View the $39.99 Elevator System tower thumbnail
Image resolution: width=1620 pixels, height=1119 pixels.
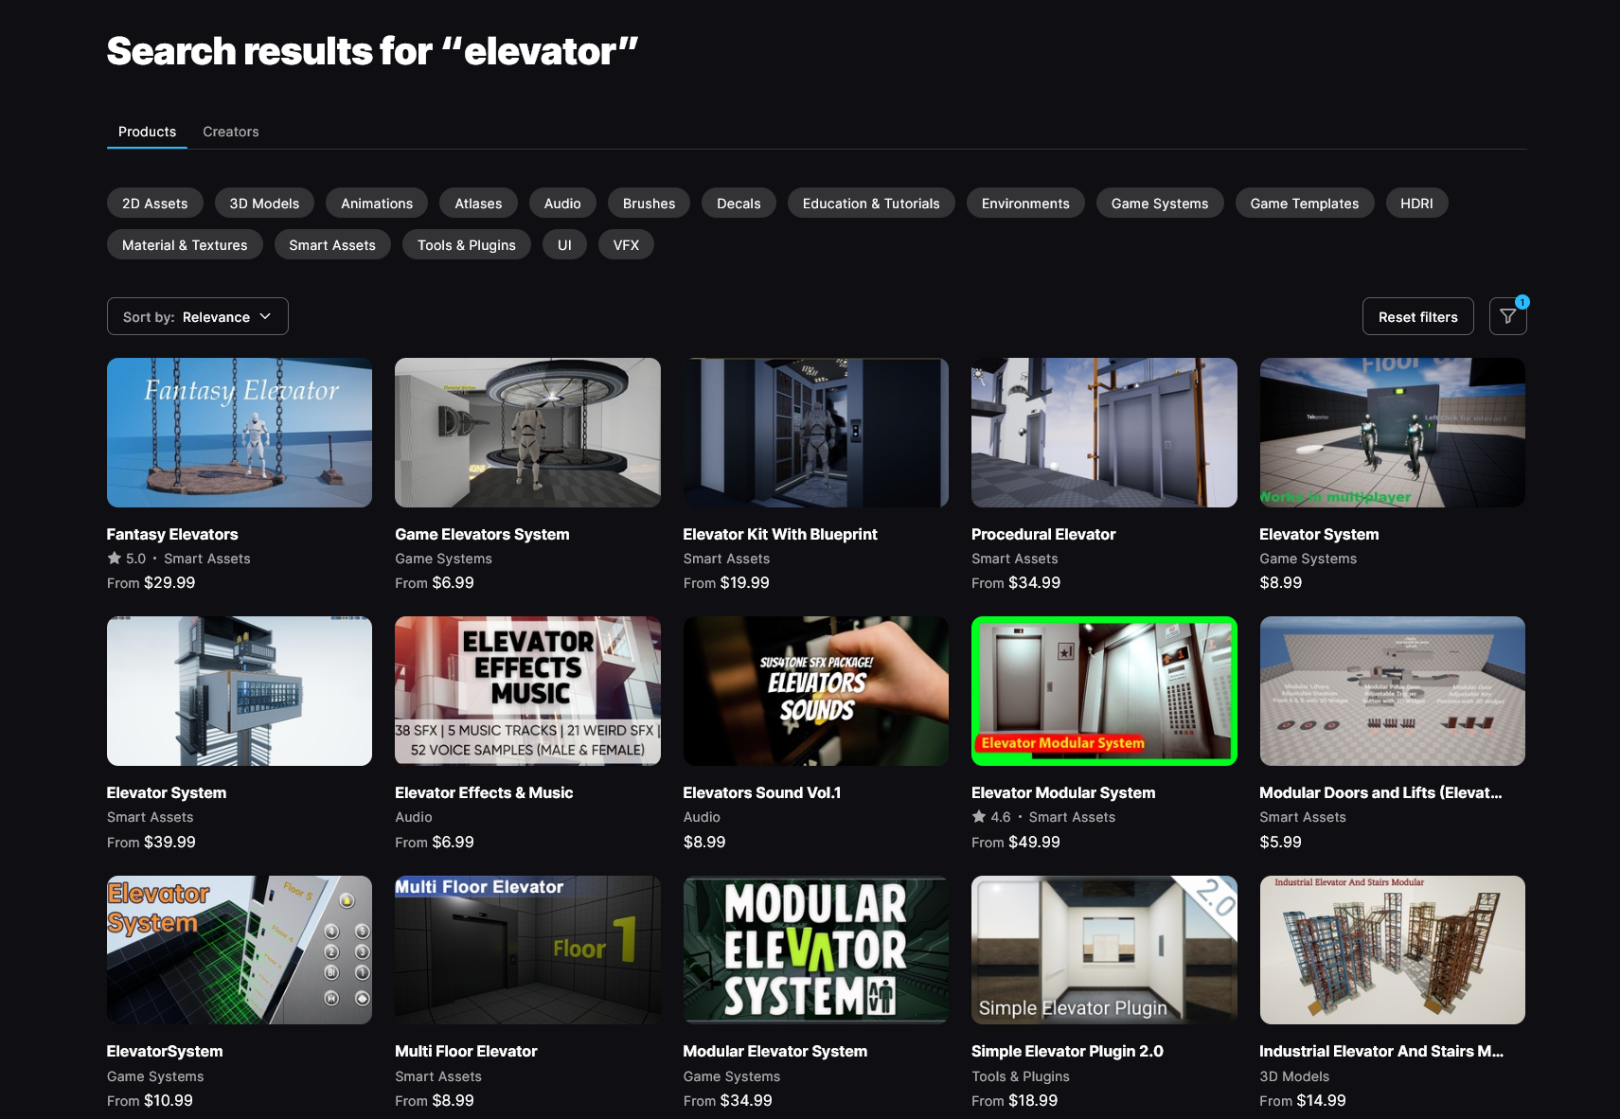pyautogui.click(x=240, y=691)
